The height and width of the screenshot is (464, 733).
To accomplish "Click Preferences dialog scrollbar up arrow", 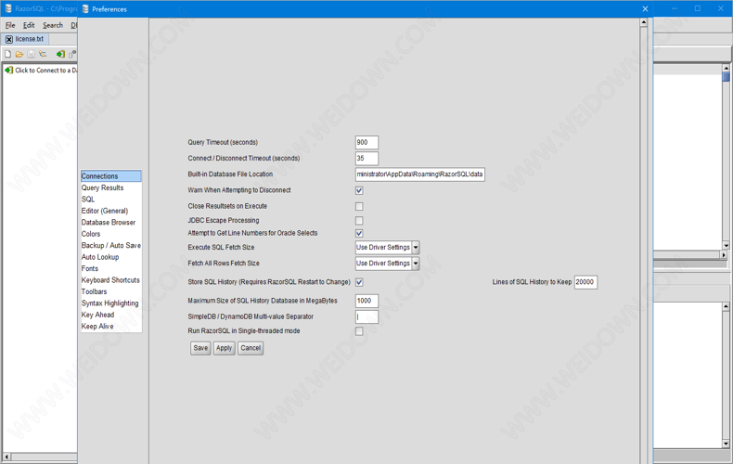I will (644, 22).
